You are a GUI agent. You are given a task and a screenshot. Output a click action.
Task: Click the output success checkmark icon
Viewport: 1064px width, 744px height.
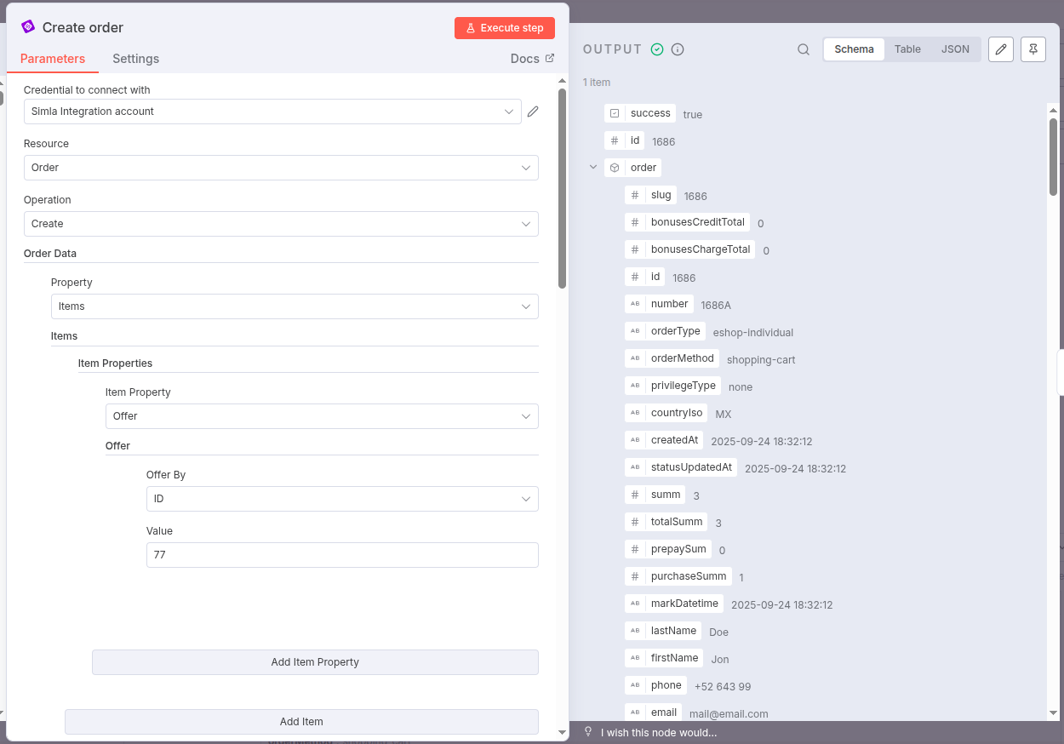657,49
